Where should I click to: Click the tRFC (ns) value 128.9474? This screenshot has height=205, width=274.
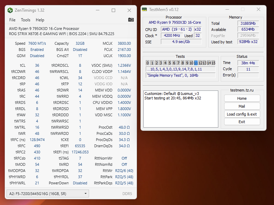point(37,140)
